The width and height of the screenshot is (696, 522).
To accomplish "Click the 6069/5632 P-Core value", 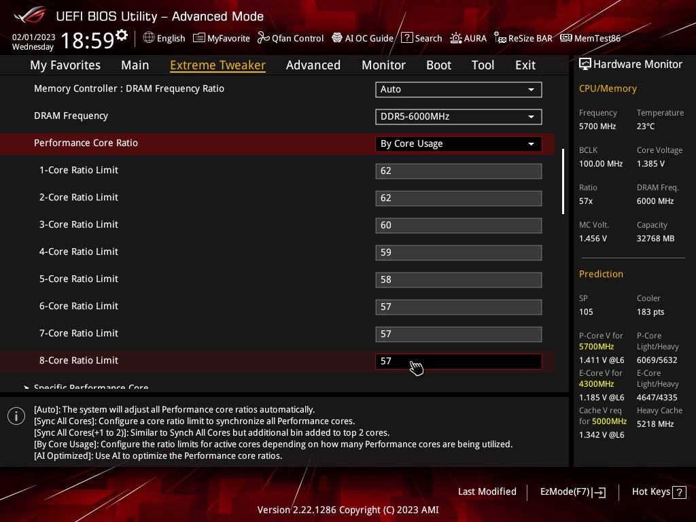I will tap(657, 360).
